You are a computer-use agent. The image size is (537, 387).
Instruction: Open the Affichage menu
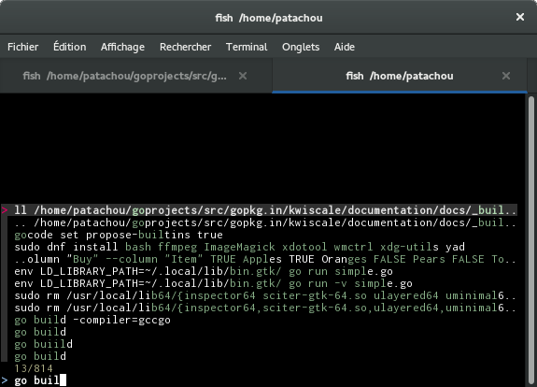pyautogui.click(x=122, y=47)
